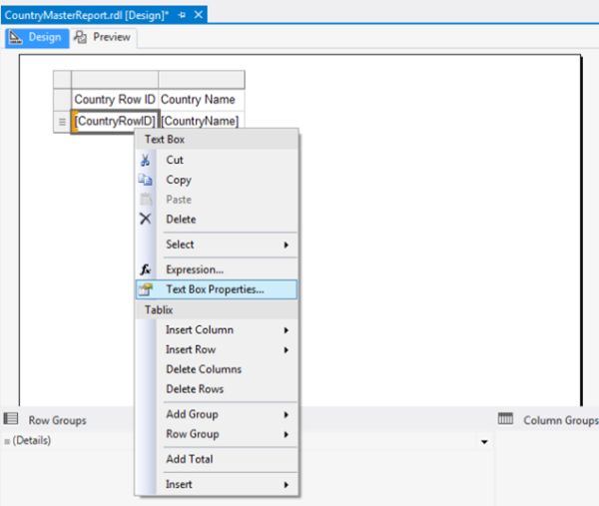Click the Preview tab icon
The width and height of the screenshot is (599, 506).
(x=80, y=37)
